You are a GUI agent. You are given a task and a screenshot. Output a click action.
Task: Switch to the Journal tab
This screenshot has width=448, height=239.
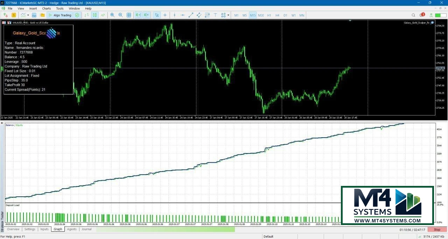[86, 229]
